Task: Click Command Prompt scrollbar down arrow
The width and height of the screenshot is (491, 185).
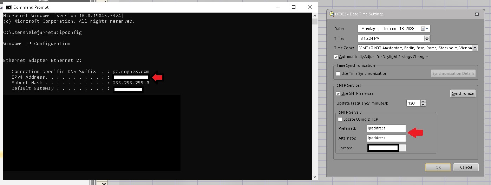Action: click(315, 177)
